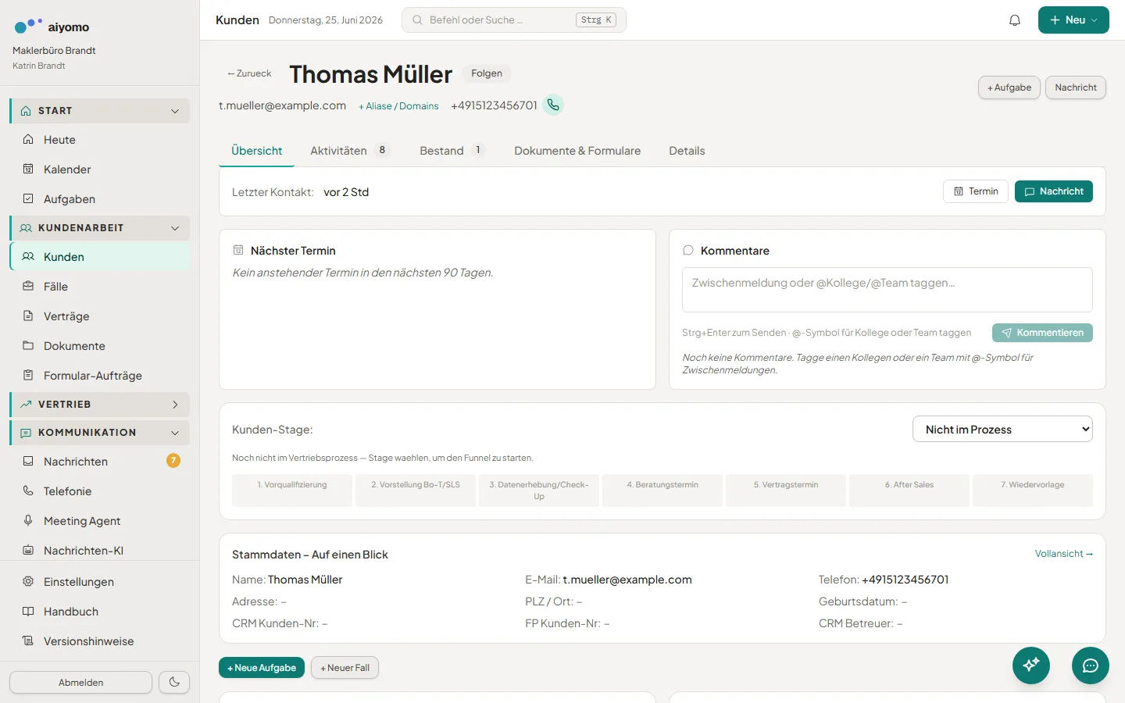
Task: Open the chat bubble floating button
Action: tap(1091, 666)
